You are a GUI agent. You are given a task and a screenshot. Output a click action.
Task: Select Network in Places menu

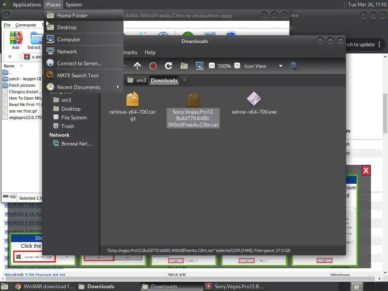[84, 52]
